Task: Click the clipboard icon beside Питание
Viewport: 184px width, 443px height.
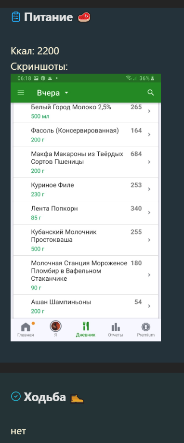Action: tap(16, 17)
